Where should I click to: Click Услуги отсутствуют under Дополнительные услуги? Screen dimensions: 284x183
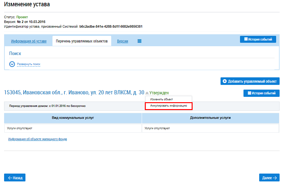157,128
